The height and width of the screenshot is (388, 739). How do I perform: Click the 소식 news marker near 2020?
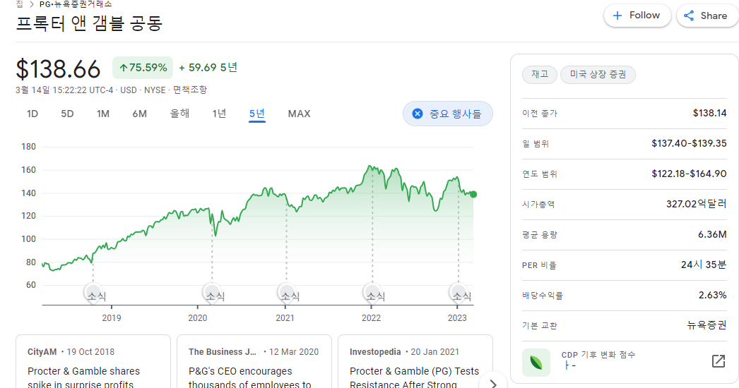click(x=212, y=293)
